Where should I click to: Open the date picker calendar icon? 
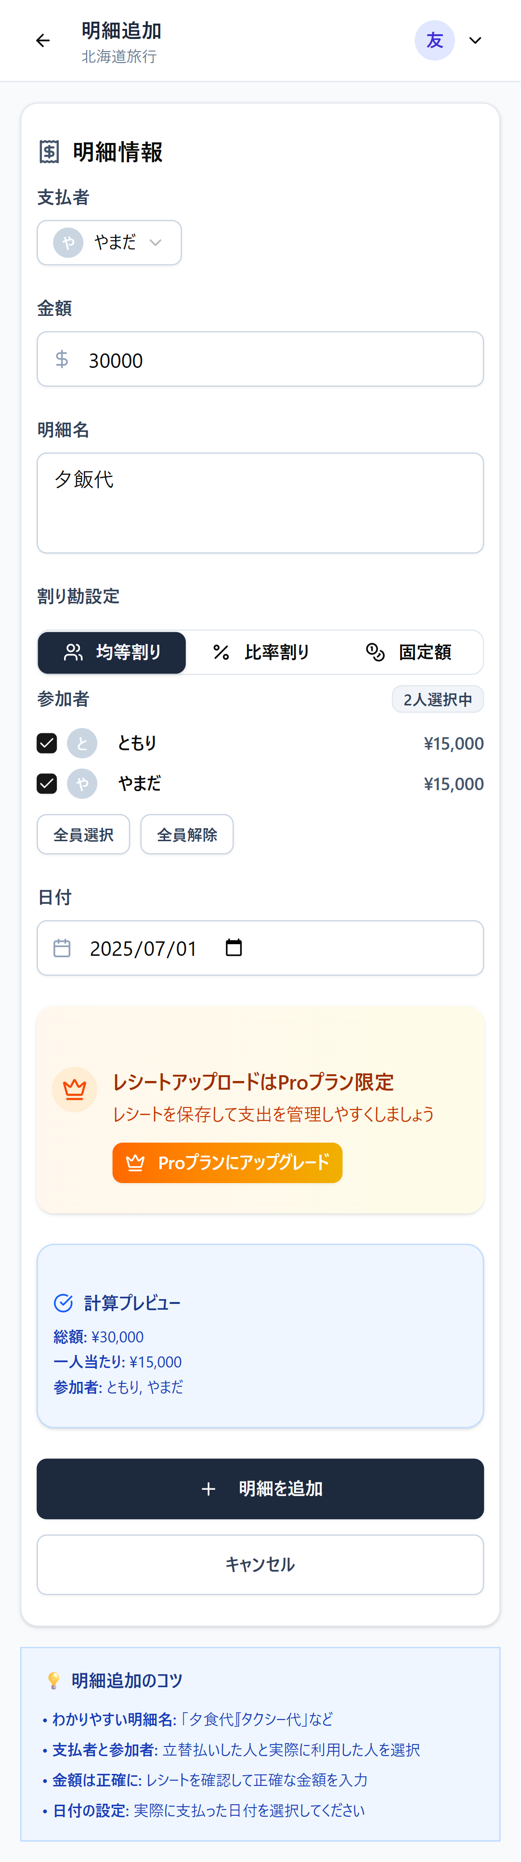coord(234,947)
